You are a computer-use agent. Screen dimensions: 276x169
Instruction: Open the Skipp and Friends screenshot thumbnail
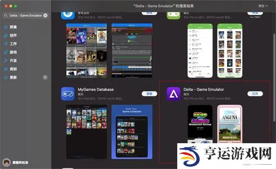[200, 124]
